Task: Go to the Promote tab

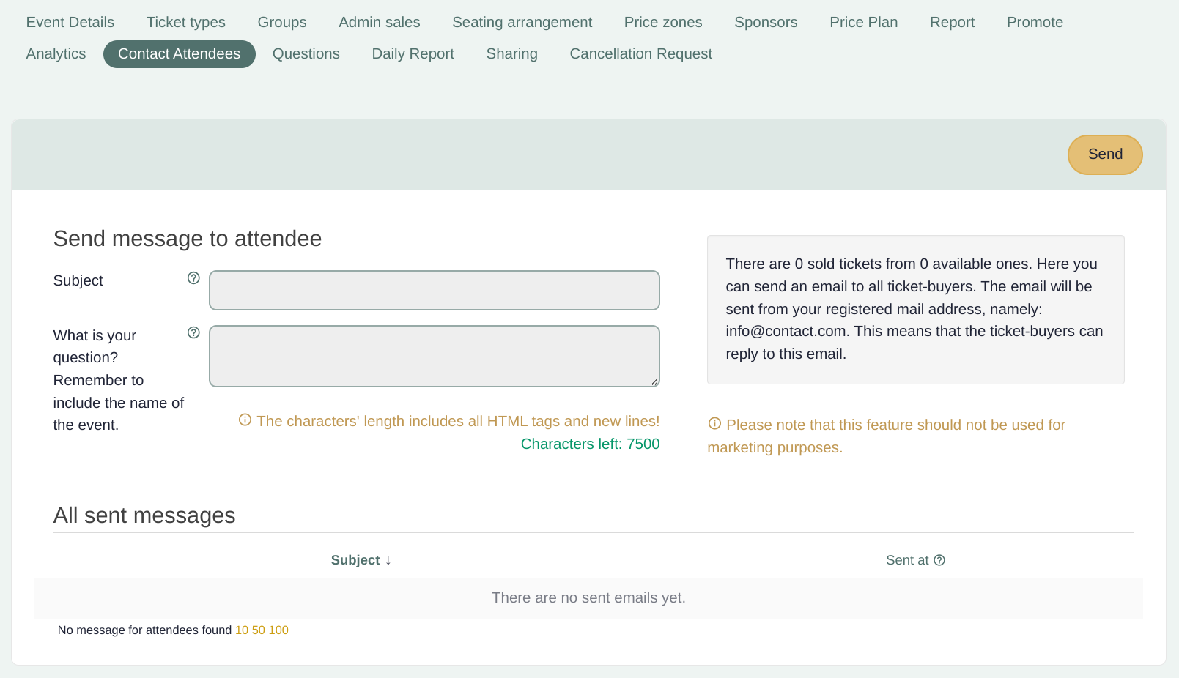Action: [1035, 22]
